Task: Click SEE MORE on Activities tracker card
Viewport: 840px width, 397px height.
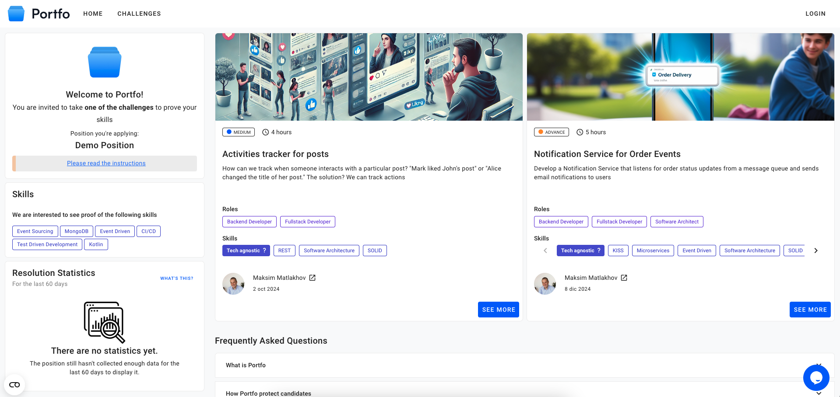Action: click(x=499, y=310)
